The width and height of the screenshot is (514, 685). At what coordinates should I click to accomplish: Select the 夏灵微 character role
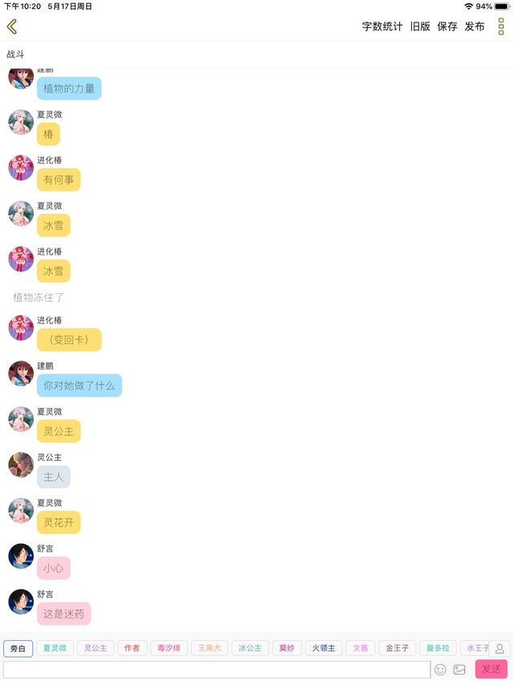(55, 648)
